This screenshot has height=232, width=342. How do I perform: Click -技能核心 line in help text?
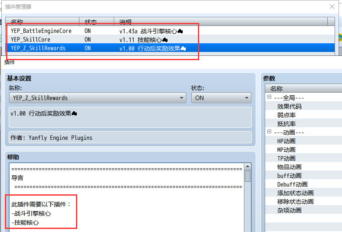[x=25, y=222]
